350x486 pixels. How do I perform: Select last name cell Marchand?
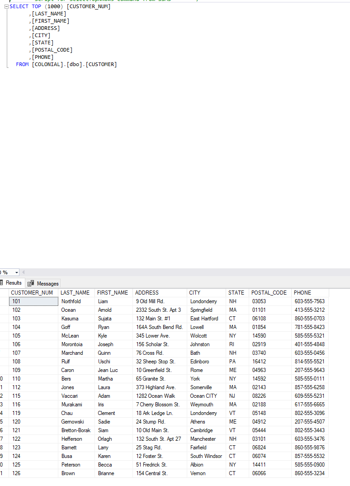pos(76,353)
